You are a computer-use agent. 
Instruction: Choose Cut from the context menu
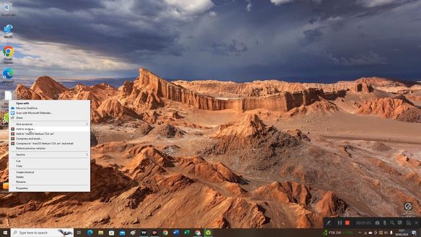pos(49,161)
